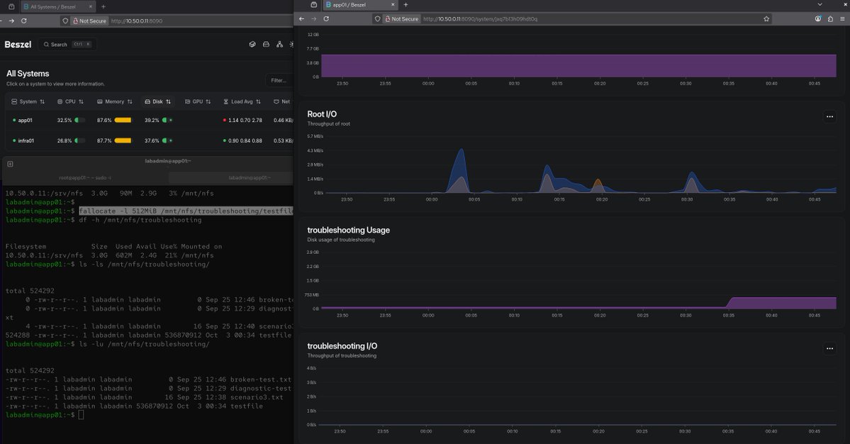The width and height of the screenshot is (850, 444).
Task: Click the troubleshooting I/O heading
Action: pos(342,346)
